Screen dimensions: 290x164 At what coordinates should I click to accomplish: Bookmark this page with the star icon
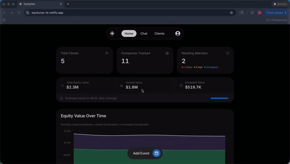coord(231,13)
